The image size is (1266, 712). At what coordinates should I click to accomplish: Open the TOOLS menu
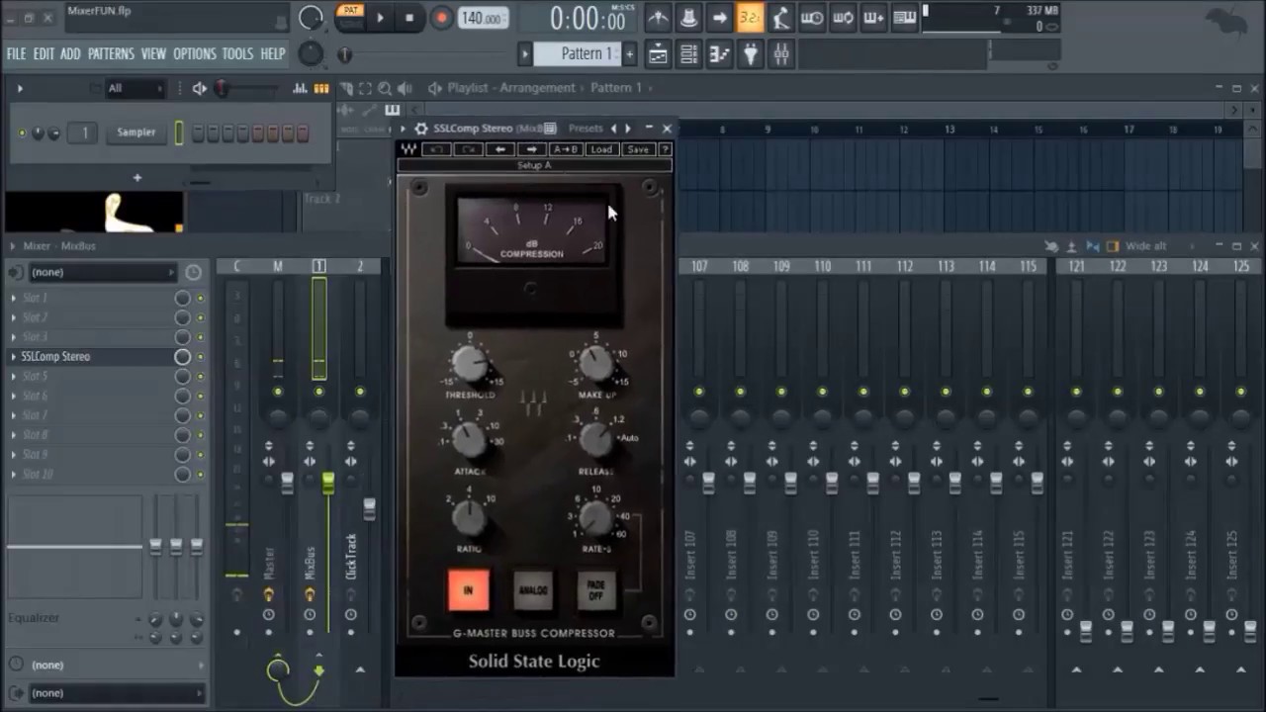[x=237, y=54]
